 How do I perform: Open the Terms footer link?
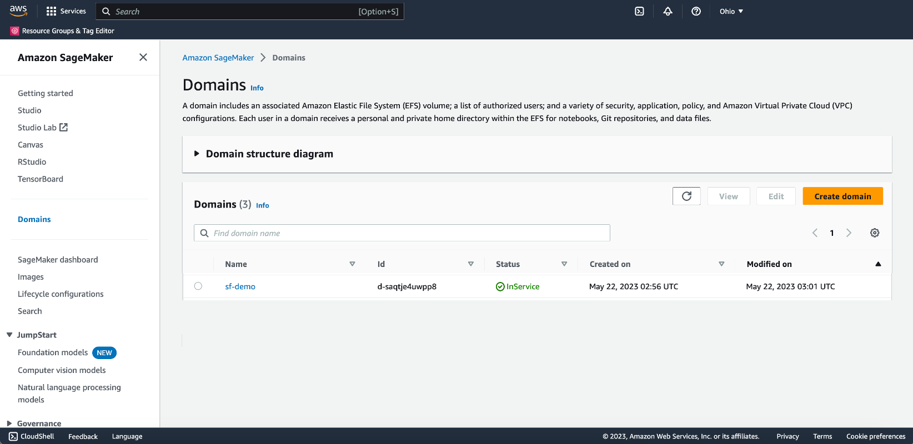[822, 436]
